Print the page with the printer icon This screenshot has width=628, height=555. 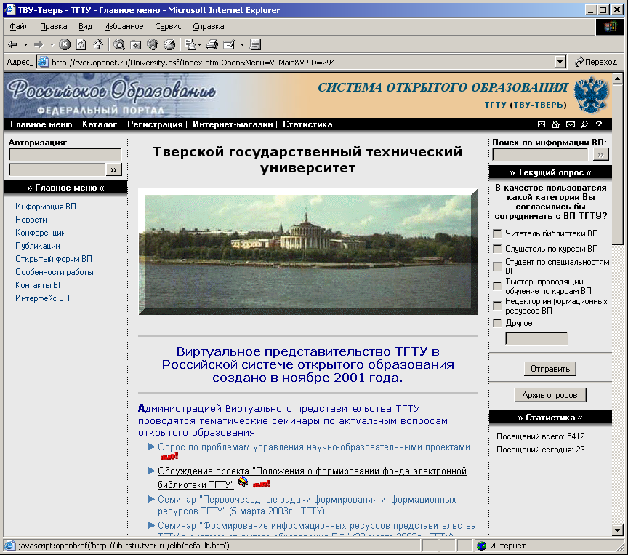pyautogui.click(x=212, y=44)
